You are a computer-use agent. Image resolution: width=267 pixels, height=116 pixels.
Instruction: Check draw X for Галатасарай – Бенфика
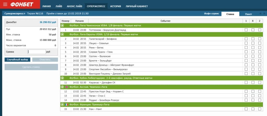(253, 39)
